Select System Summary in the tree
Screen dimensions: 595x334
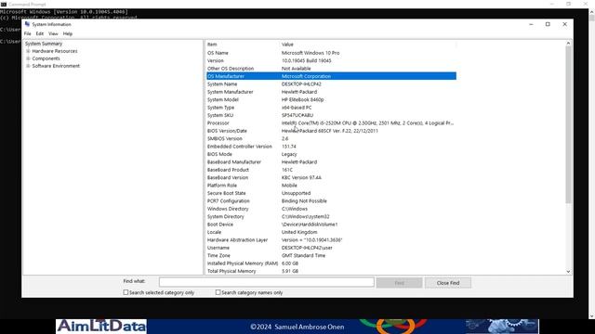(x=44, y=44)
